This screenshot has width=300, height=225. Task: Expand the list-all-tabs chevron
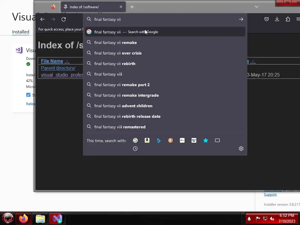tap(257, 7)
